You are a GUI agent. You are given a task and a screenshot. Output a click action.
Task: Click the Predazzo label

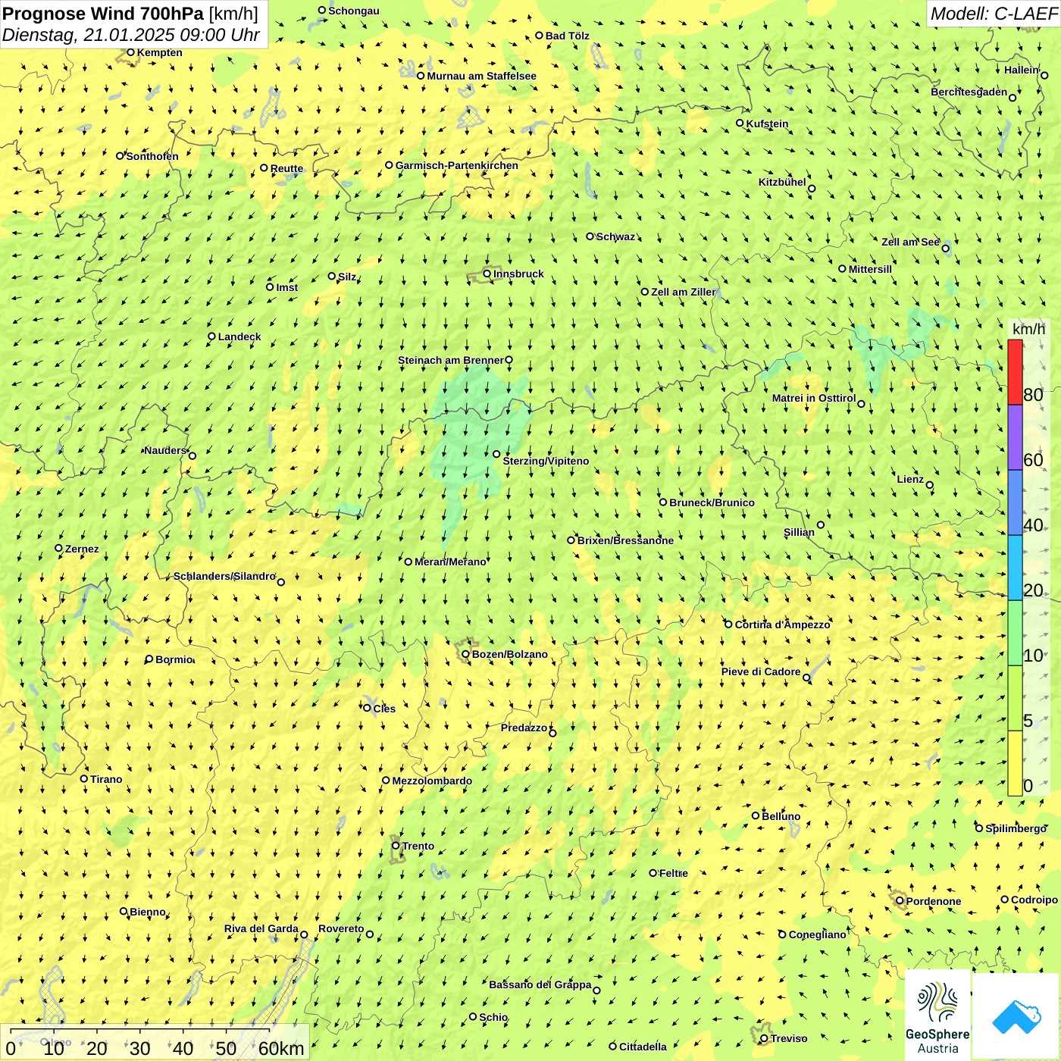coord(524,728)
